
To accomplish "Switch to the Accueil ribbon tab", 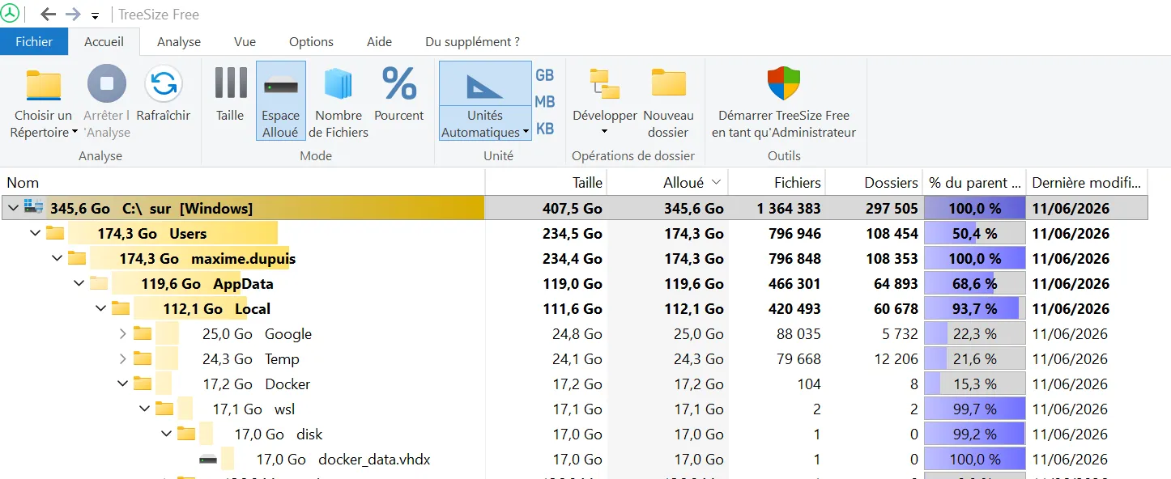I will tap(104, 41).
